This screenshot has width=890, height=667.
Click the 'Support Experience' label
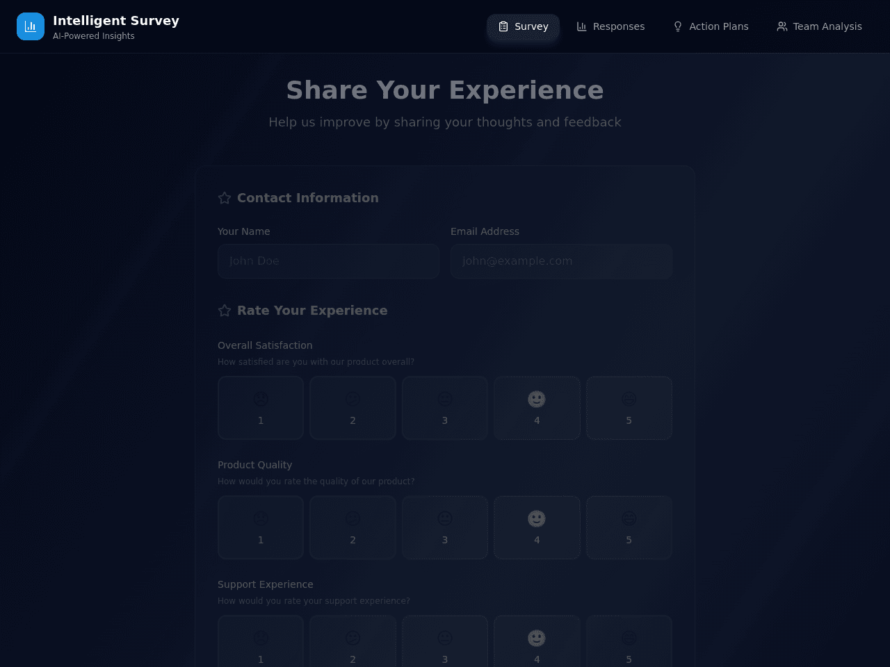[x=266, y=584]
